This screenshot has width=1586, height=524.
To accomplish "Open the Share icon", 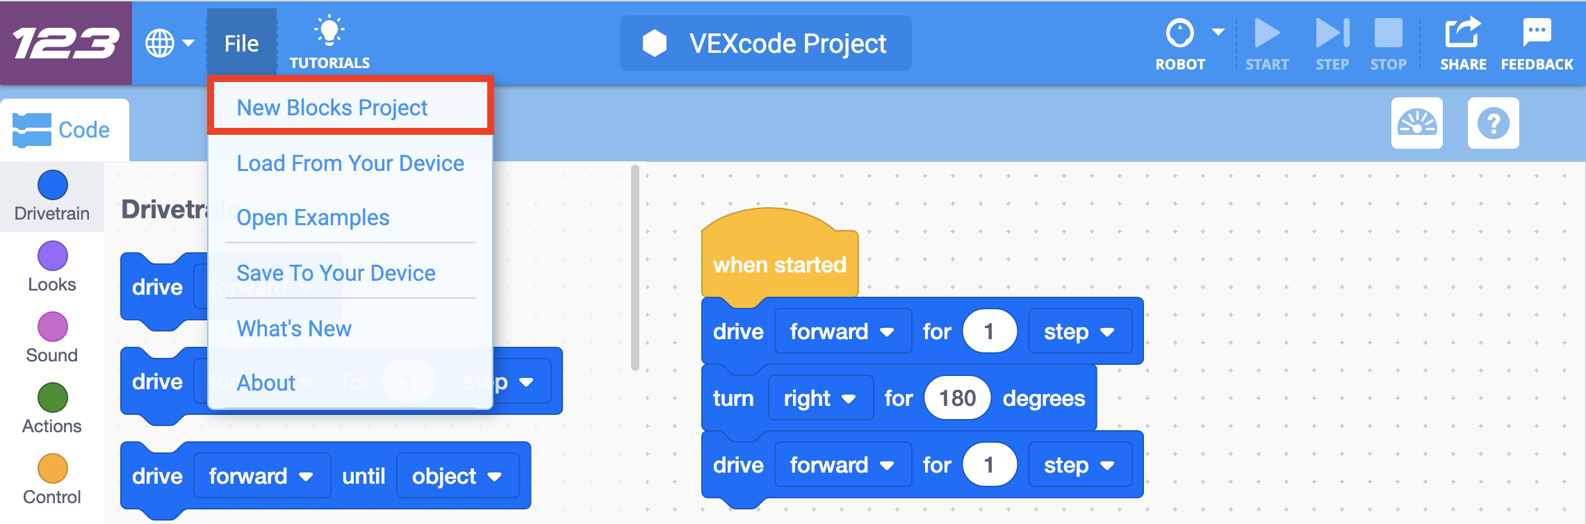I will pyautogui.click(x=1462, y=32).
